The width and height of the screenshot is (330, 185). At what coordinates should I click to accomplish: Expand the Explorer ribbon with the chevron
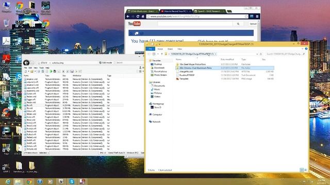[x=303, y=49]
